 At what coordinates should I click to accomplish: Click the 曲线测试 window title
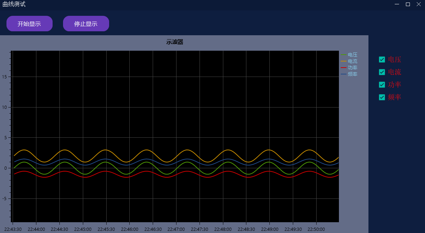tap(14, 4)
